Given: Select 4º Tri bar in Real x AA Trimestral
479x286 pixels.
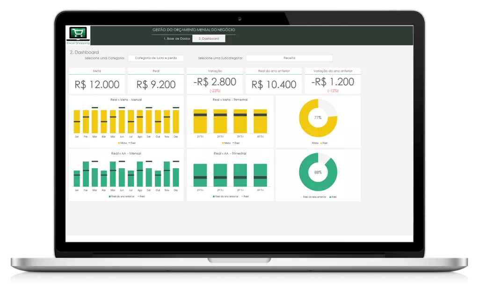Looking at the screenshot, I should (x=260, y=175).
